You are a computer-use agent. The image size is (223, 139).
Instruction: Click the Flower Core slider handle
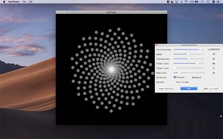(x=175, y=68)
